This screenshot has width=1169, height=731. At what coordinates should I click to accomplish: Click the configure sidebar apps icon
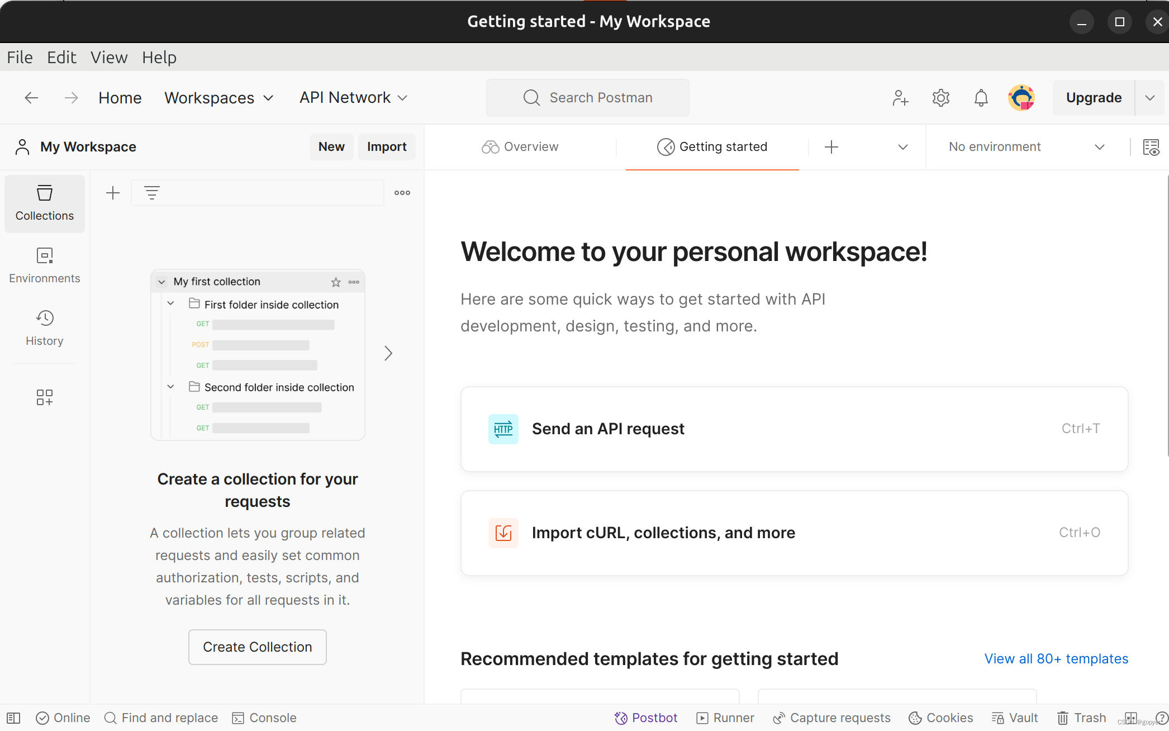tap(45, 397)
